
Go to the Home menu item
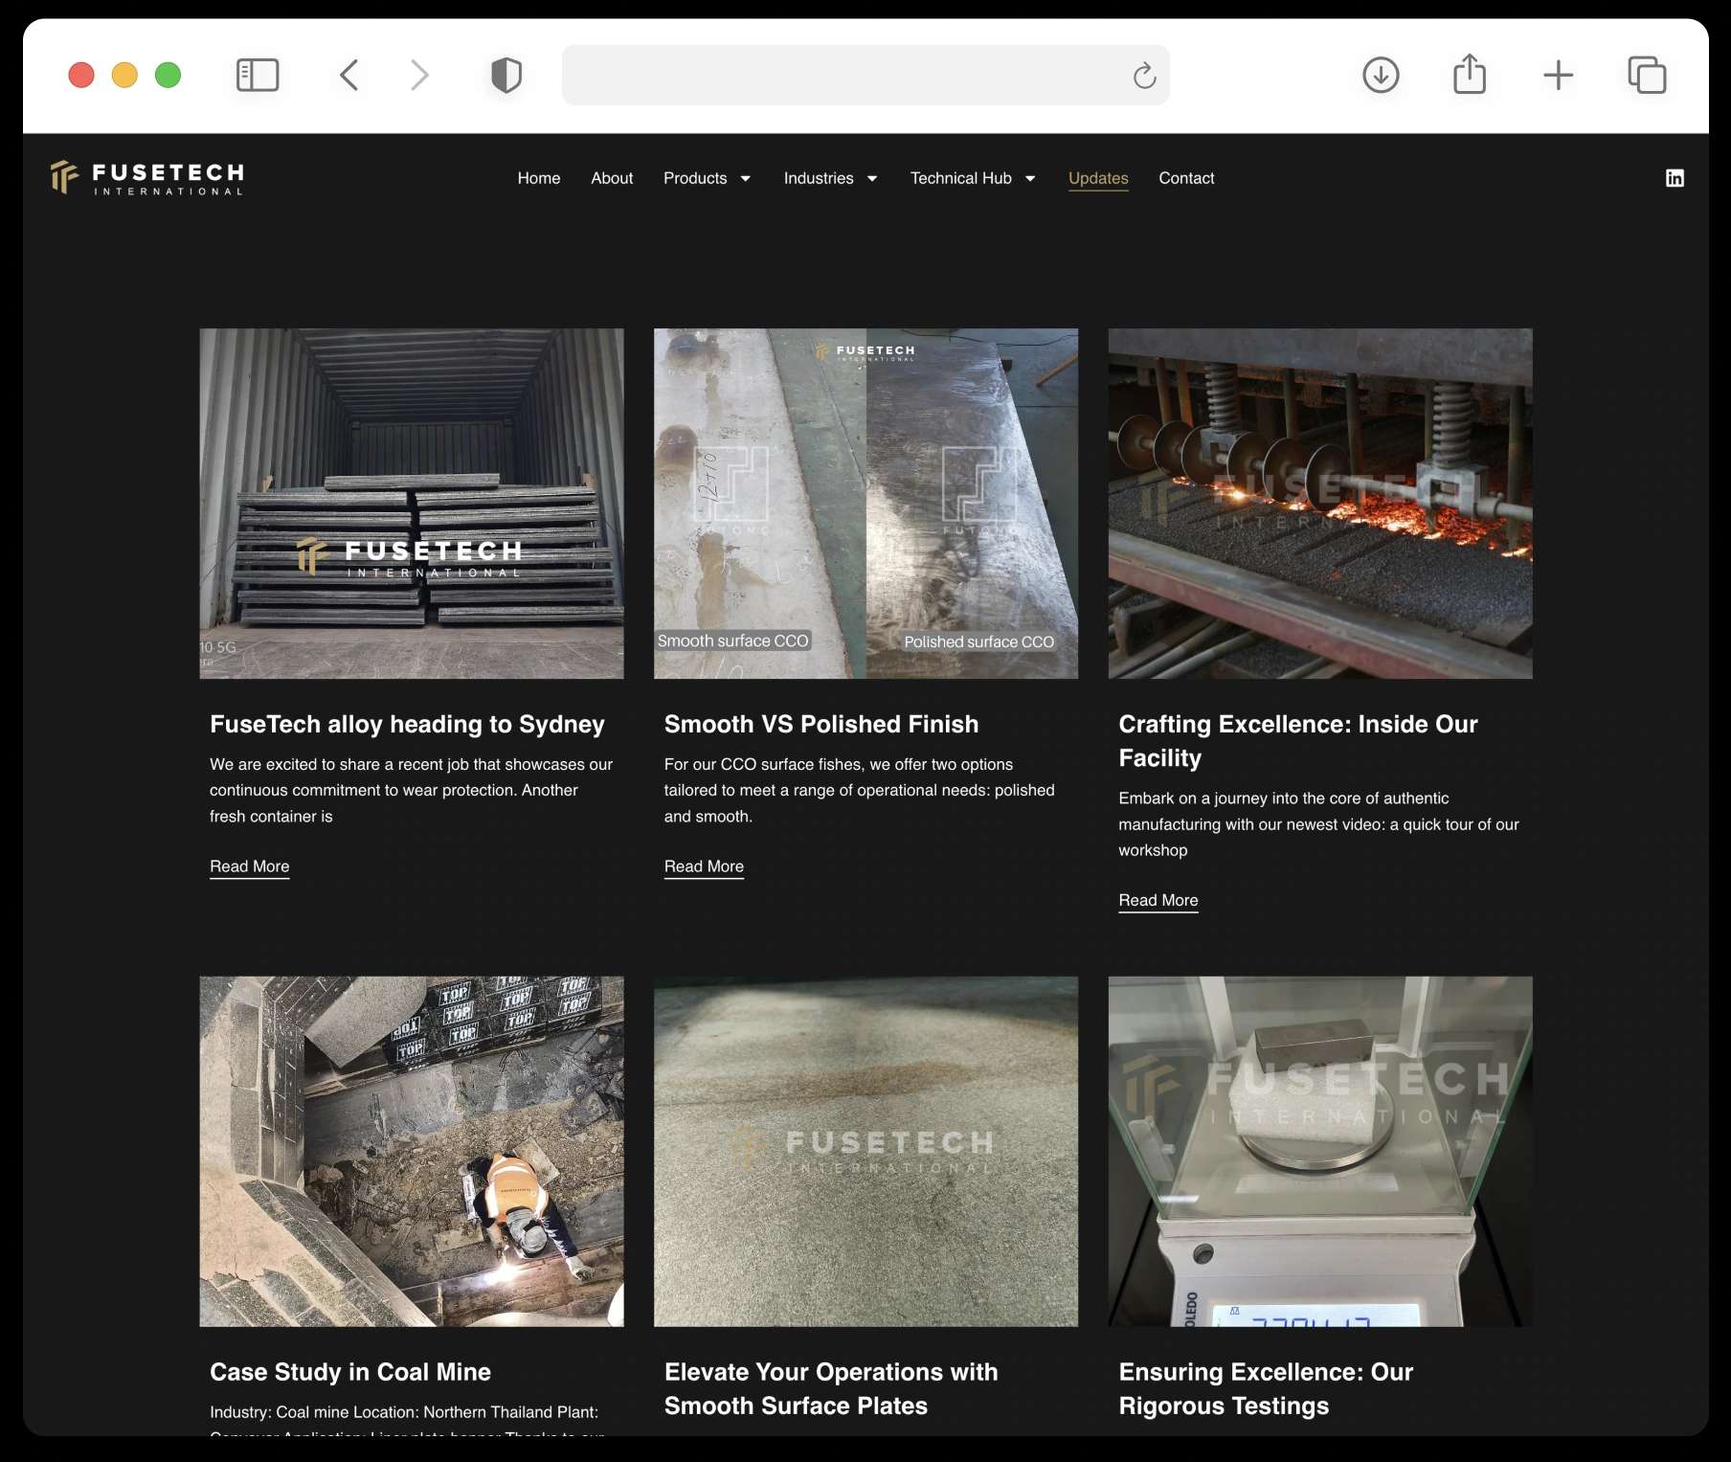click(x=539, y=178)
